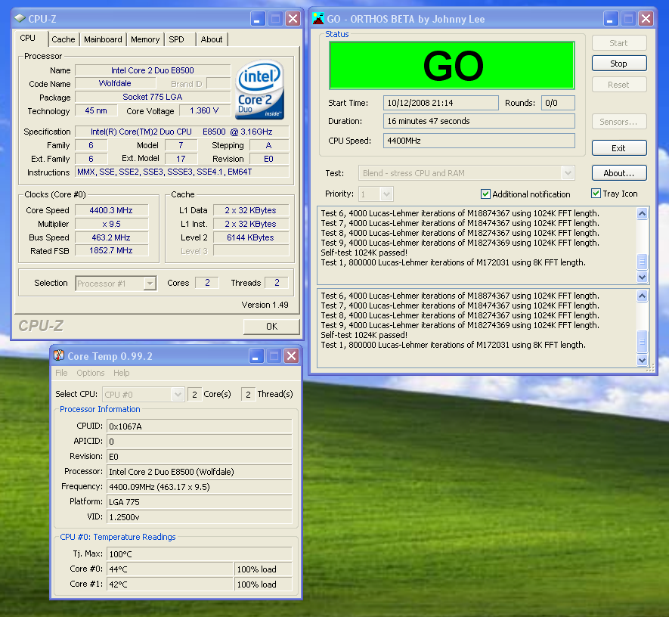Open the Processor #1 selection dropdown
The image size is (669, 617).
click(150, 284)
